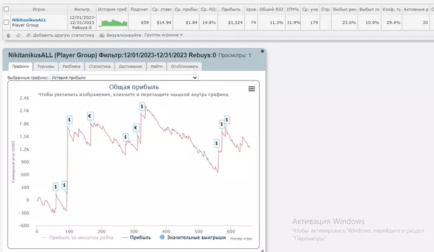Click the 29.4% cell
The width and height of the screenshot is (434, 252).
point(391,22)
